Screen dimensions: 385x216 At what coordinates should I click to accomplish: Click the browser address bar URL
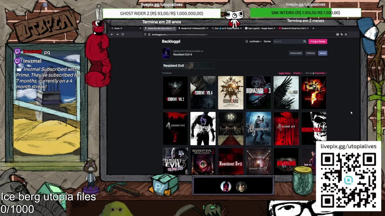click(180, 34)
